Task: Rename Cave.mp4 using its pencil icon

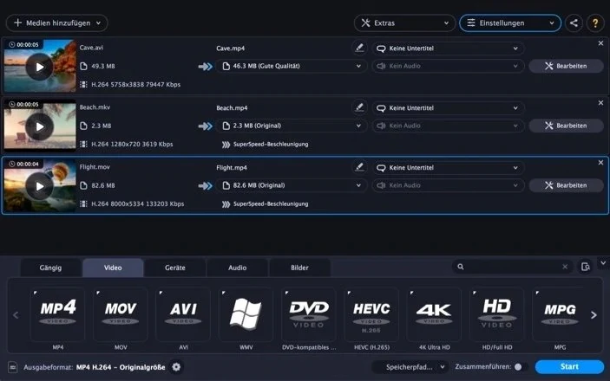Action: [359, 48]
